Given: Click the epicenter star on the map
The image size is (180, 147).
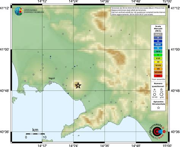Looking at the screenshot, I should (x=78, y=85).
